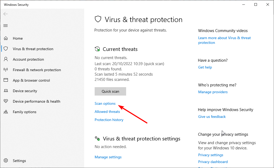This screenshot has width=274, height=168.
Task: Start a Quick scan
Action: click(110, 91)
